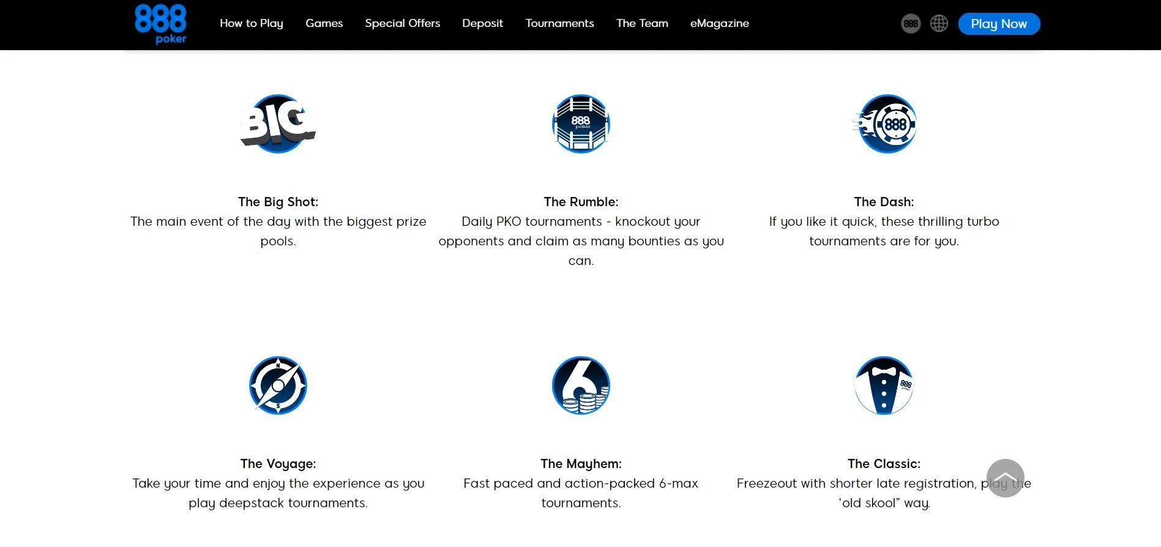
Task: Click the round grey 888 icon
Action: [x=911, y=24]
